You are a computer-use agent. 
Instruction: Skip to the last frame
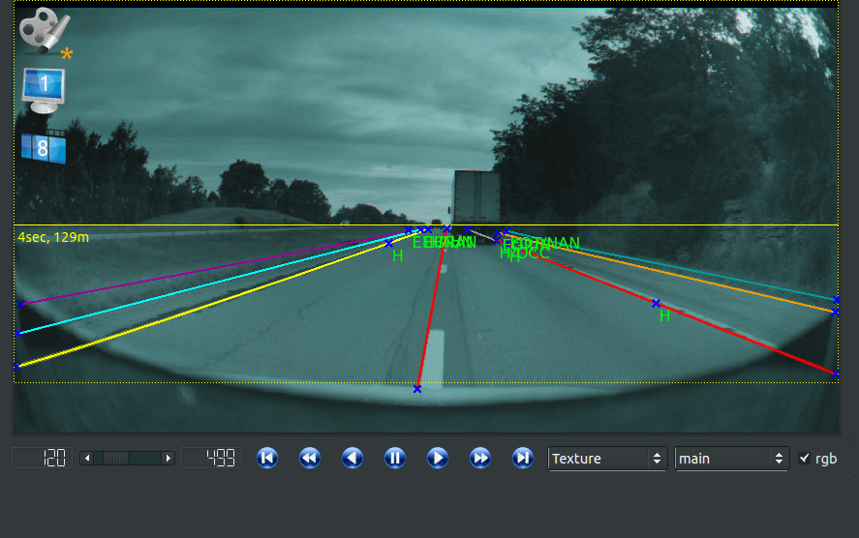pos(523,458)
